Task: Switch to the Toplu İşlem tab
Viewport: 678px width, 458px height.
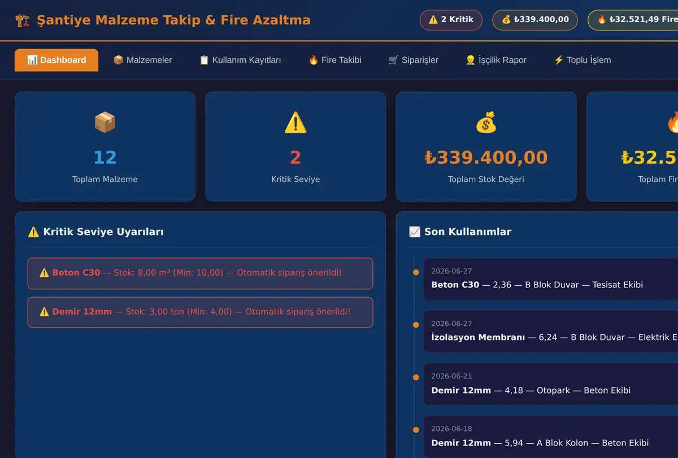Action: (583, 60)
